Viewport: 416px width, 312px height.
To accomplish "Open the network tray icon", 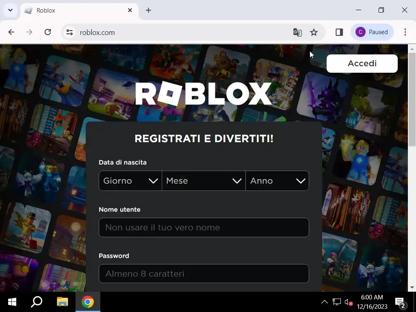I will 336,302.
